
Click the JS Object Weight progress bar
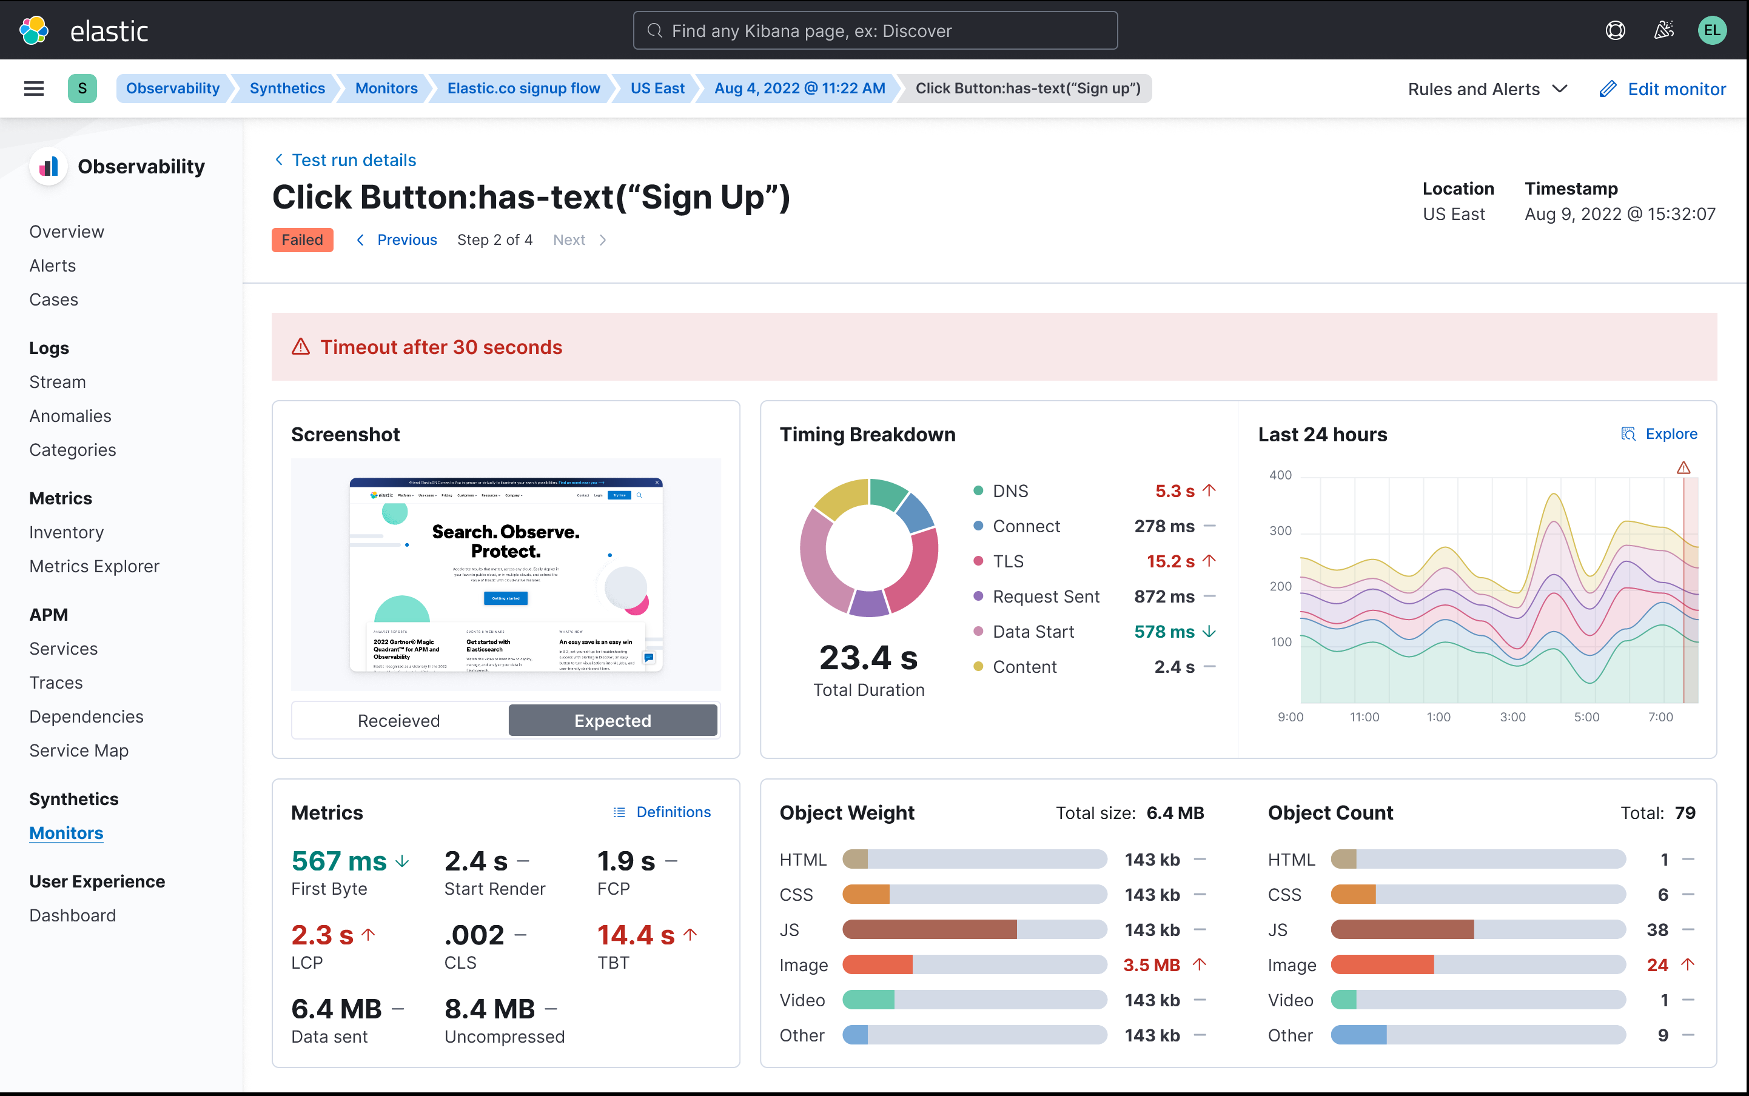point(975,929)
